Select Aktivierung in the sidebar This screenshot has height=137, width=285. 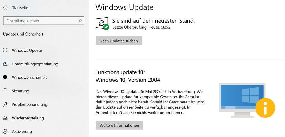22,131
